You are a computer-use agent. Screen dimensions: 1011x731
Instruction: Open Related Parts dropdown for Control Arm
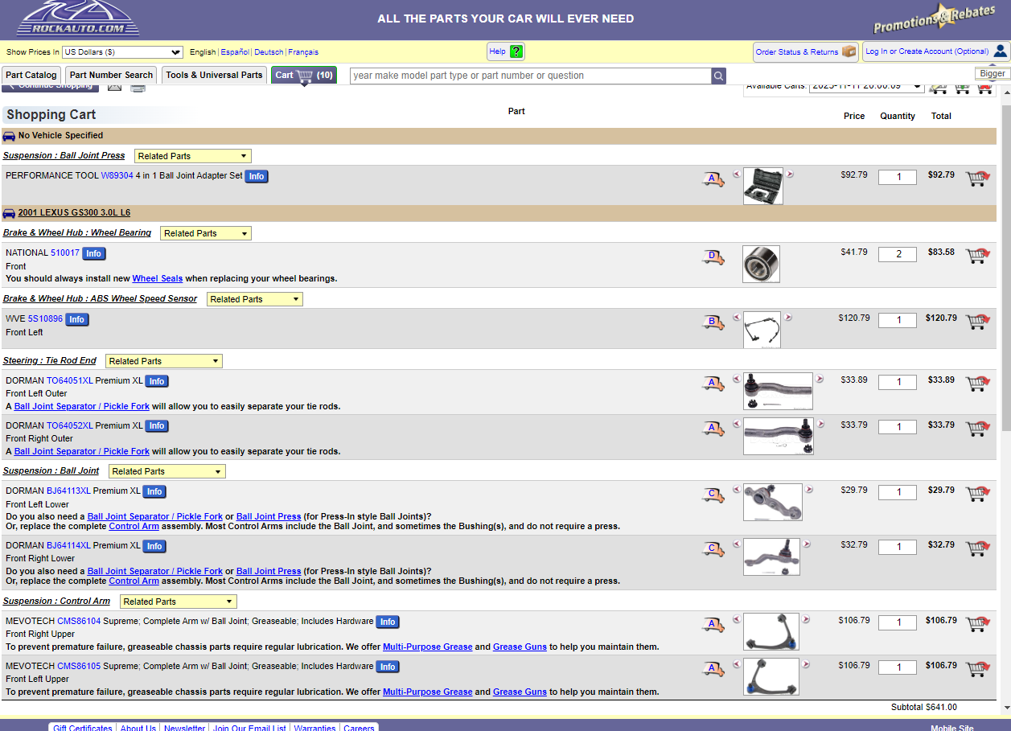pos(179,602)
